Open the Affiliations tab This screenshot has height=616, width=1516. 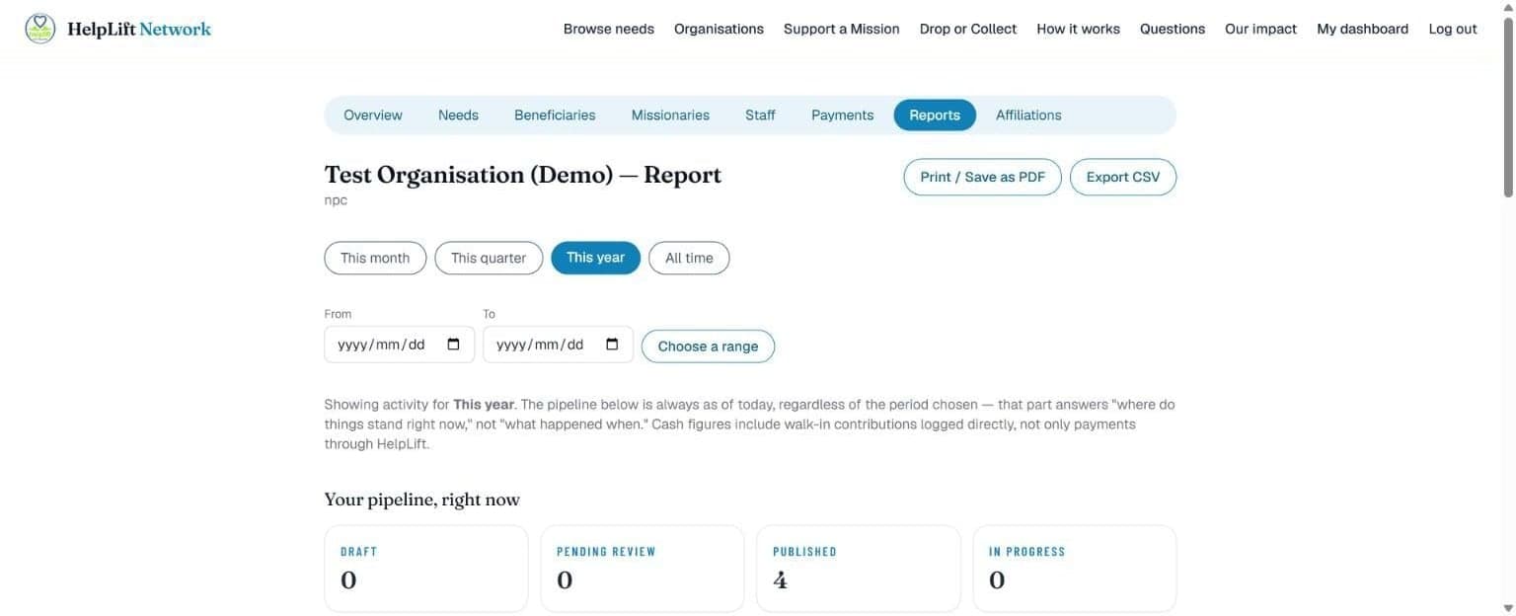pos(1028,115)
